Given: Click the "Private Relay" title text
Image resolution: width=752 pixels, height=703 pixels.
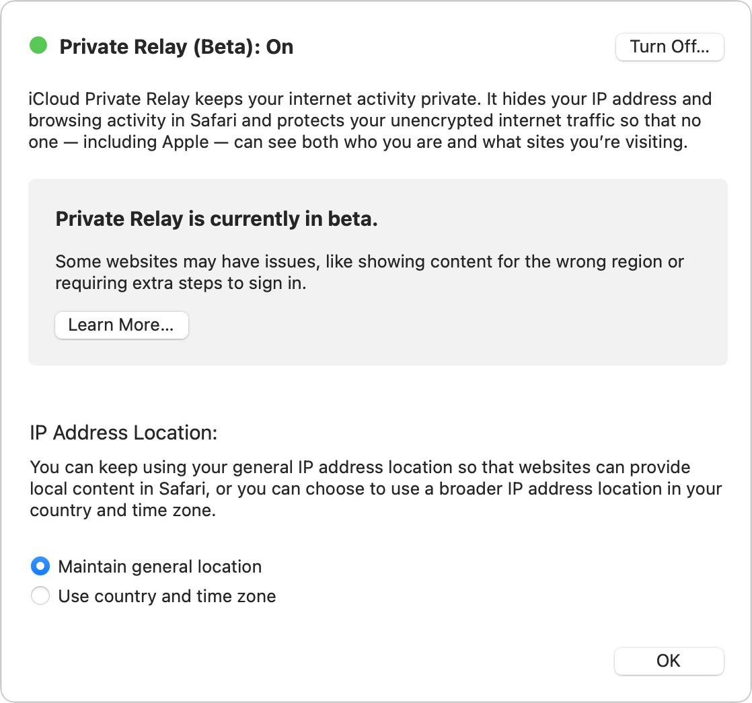Looking at the screenshot, I should [114, 47].
